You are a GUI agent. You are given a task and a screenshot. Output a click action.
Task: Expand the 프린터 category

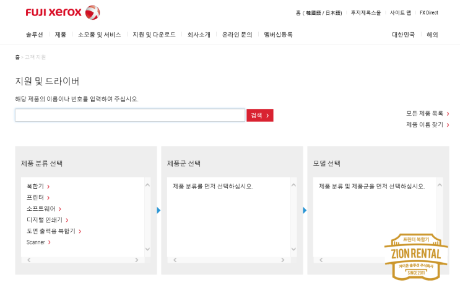38,197
